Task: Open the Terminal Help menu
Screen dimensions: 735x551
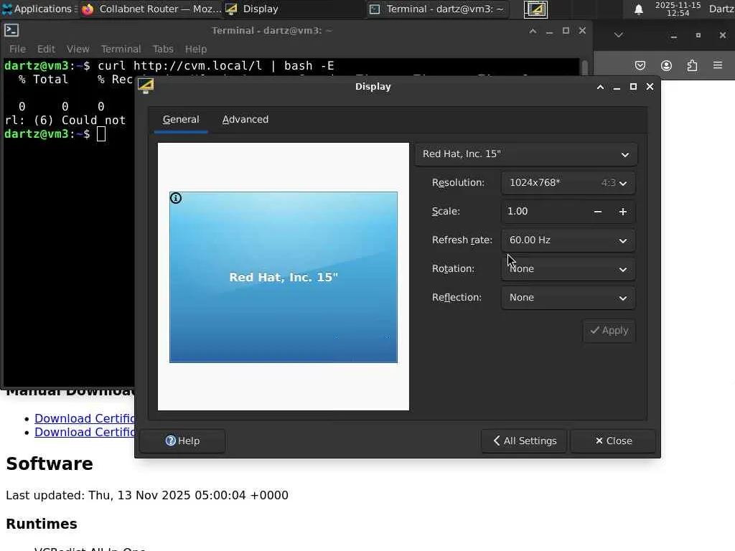Action: click(x=195, y=50)
